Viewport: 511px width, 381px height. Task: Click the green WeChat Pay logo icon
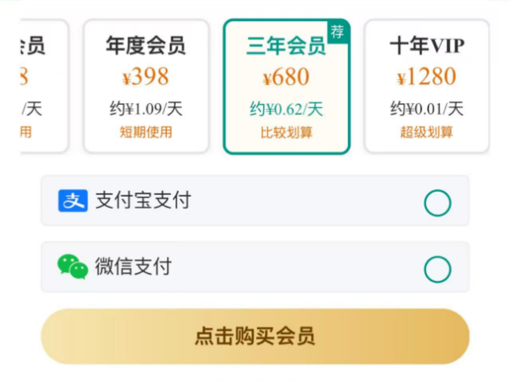pyautogui.click(x=73, y=267)
